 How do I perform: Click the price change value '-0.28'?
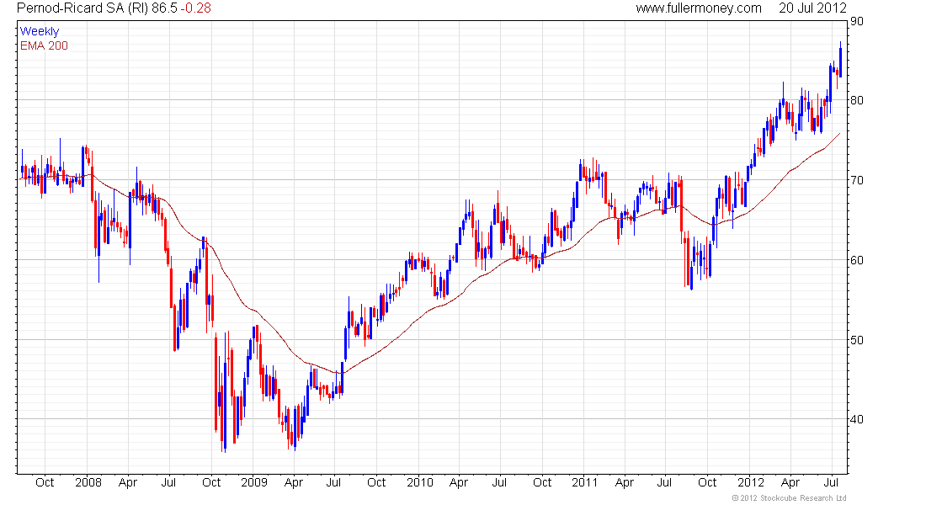point(195,8)
